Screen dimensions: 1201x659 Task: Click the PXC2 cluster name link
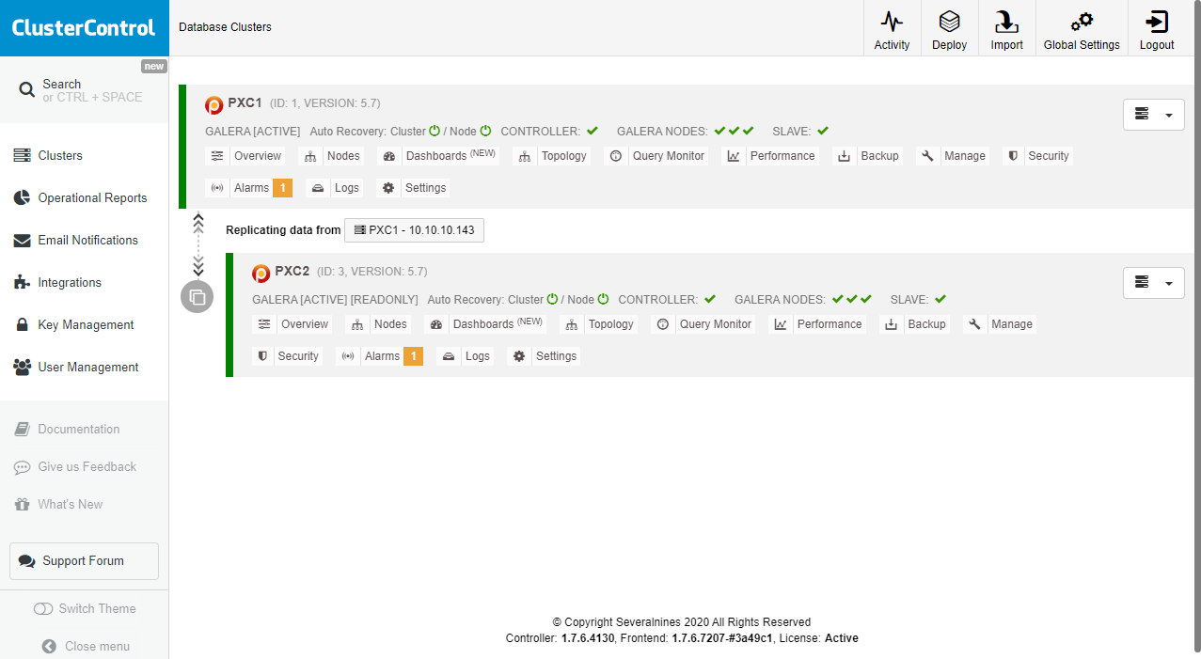pos(292,272)
